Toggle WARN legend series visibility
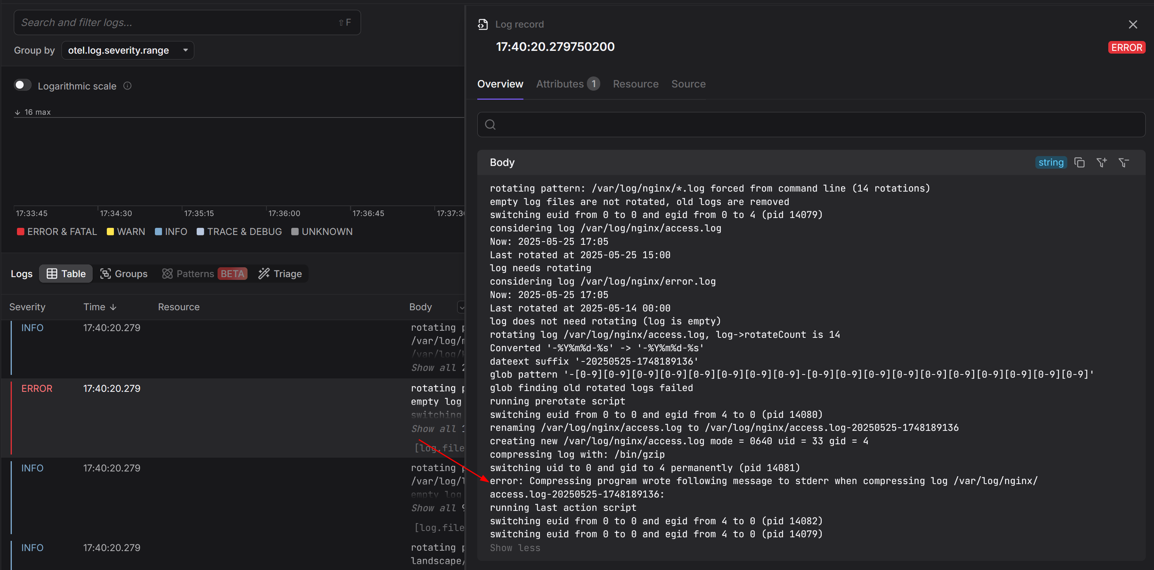 pos(126,232)
